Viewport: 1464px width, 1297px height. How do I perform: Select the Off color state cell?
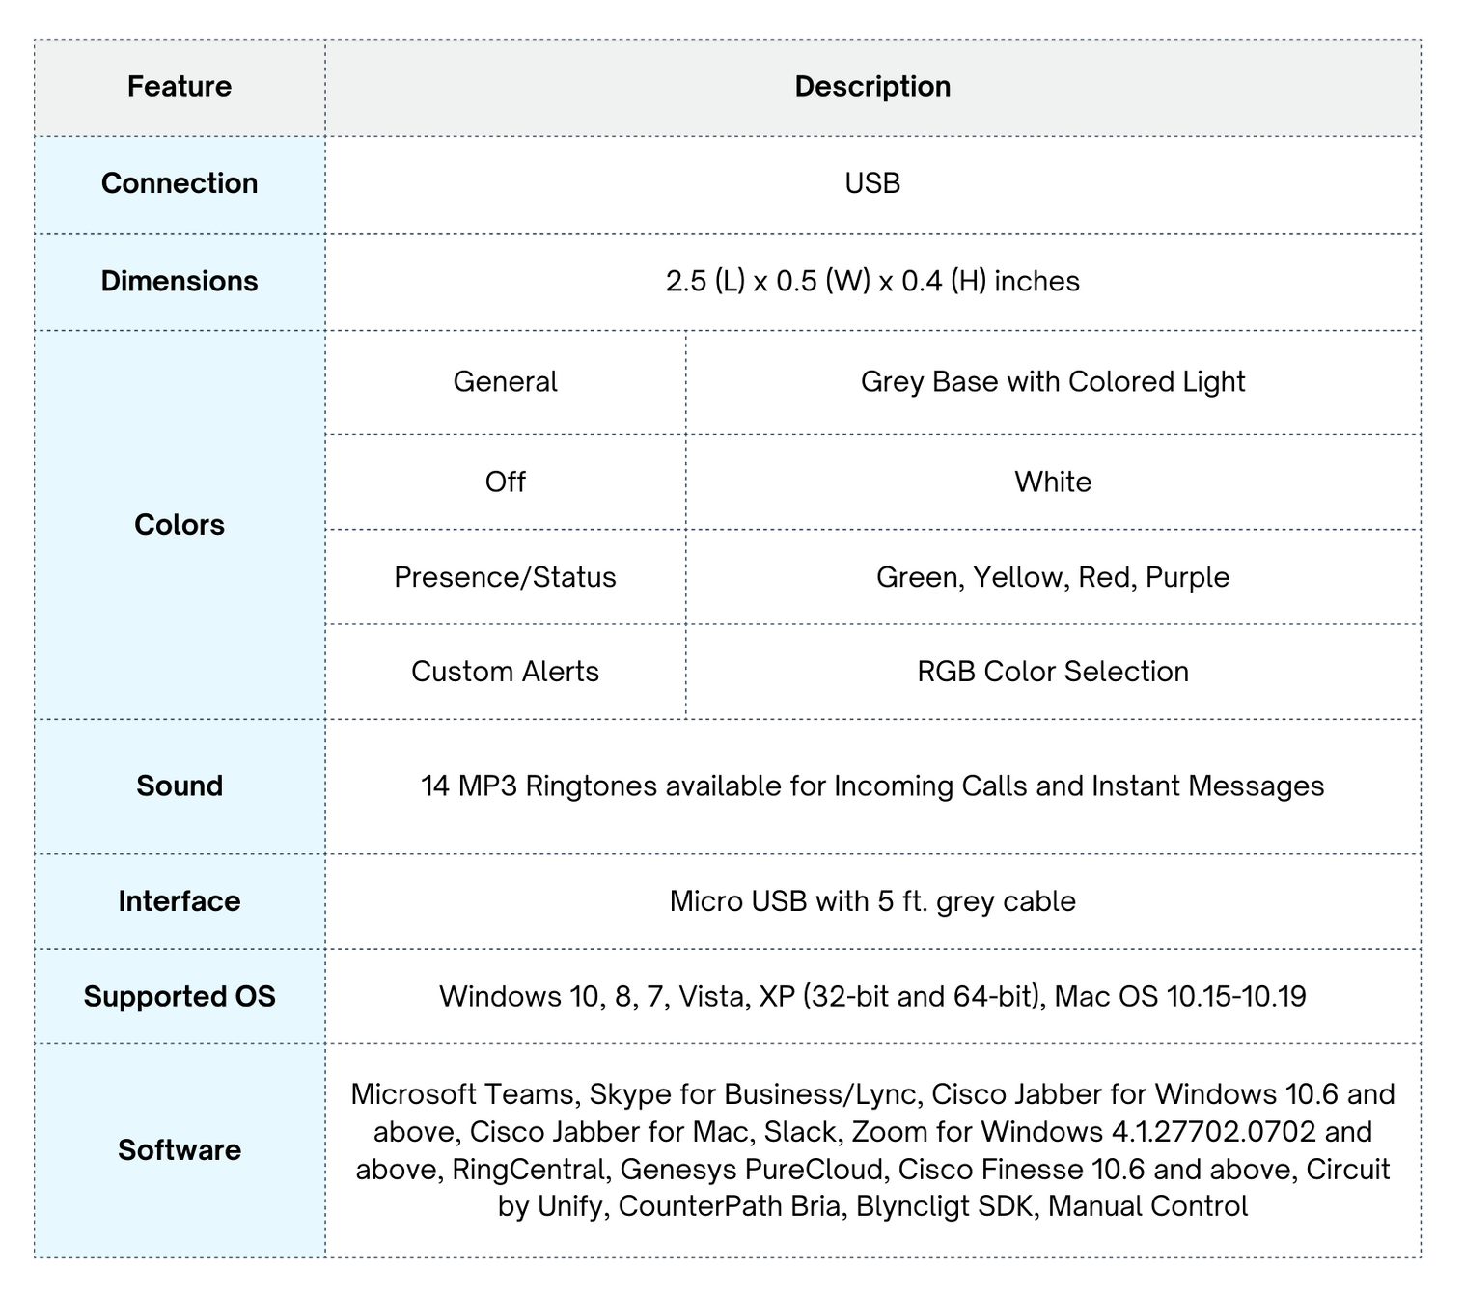pyautogui.click(x=505, y=482)
